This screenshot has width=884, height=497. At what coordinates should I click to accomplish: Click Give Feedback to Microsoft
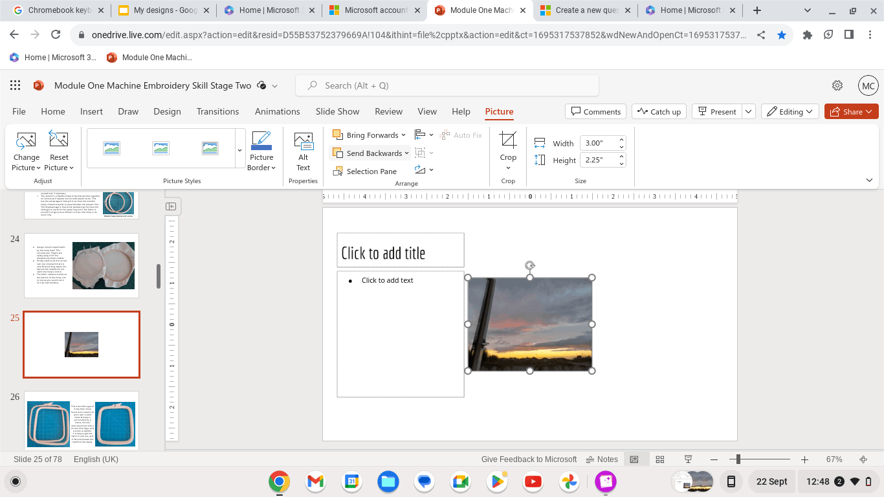pos(529,459)
